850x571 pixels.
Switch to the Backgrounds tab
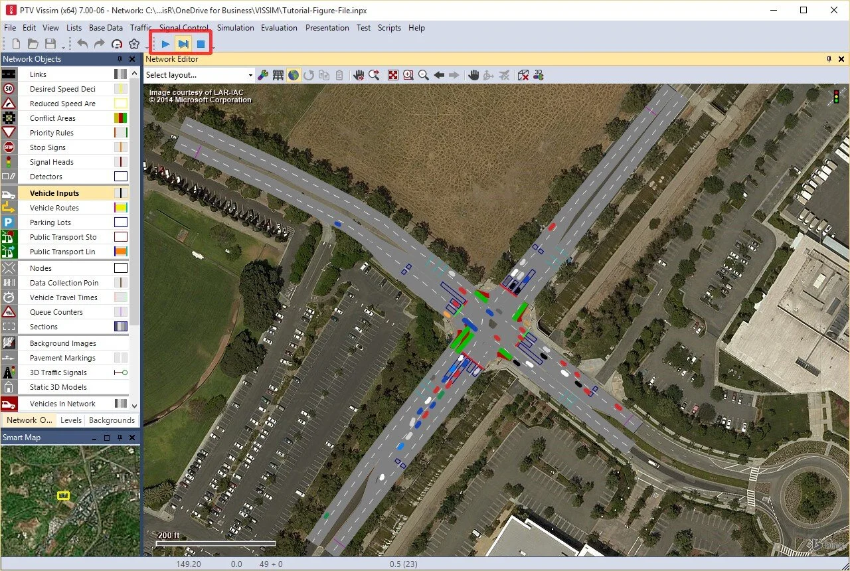(112, 420)
